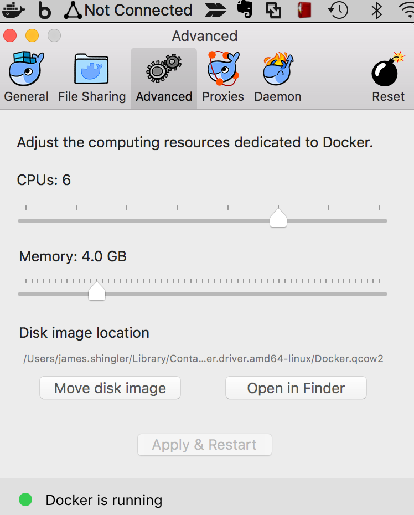Viewport: 414px width, 515px height.
Task: Open the File Sharing folder icon
Action: [91, 68]
